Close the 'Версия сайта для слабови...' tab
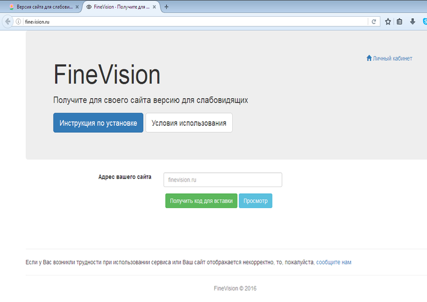The image size is (427, 302). click(77, 7)
